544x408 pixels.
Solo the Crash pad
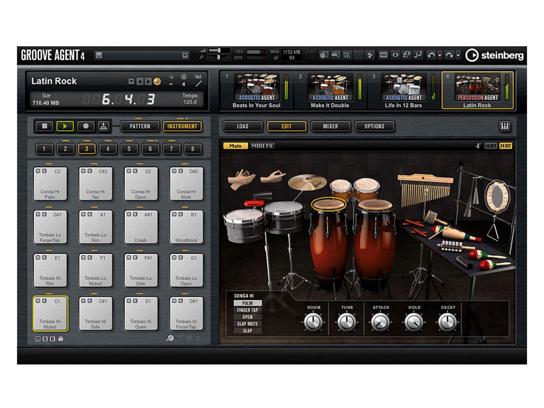click(135, 214)
